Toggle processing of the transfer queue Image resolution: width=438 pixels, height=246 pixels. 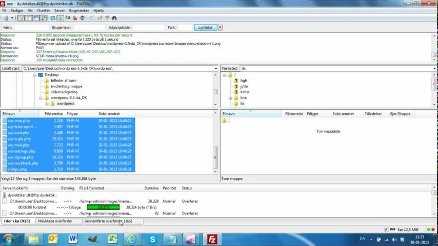[60, 18]
